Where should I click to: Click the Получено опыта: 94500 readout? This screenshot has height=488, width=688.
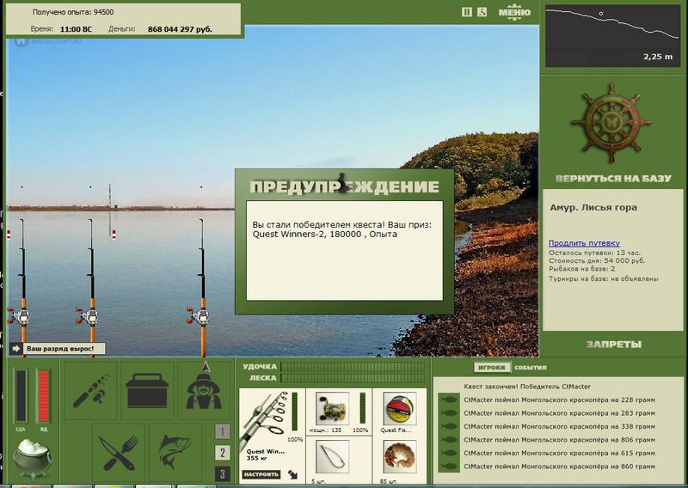(x=73, y=12)
